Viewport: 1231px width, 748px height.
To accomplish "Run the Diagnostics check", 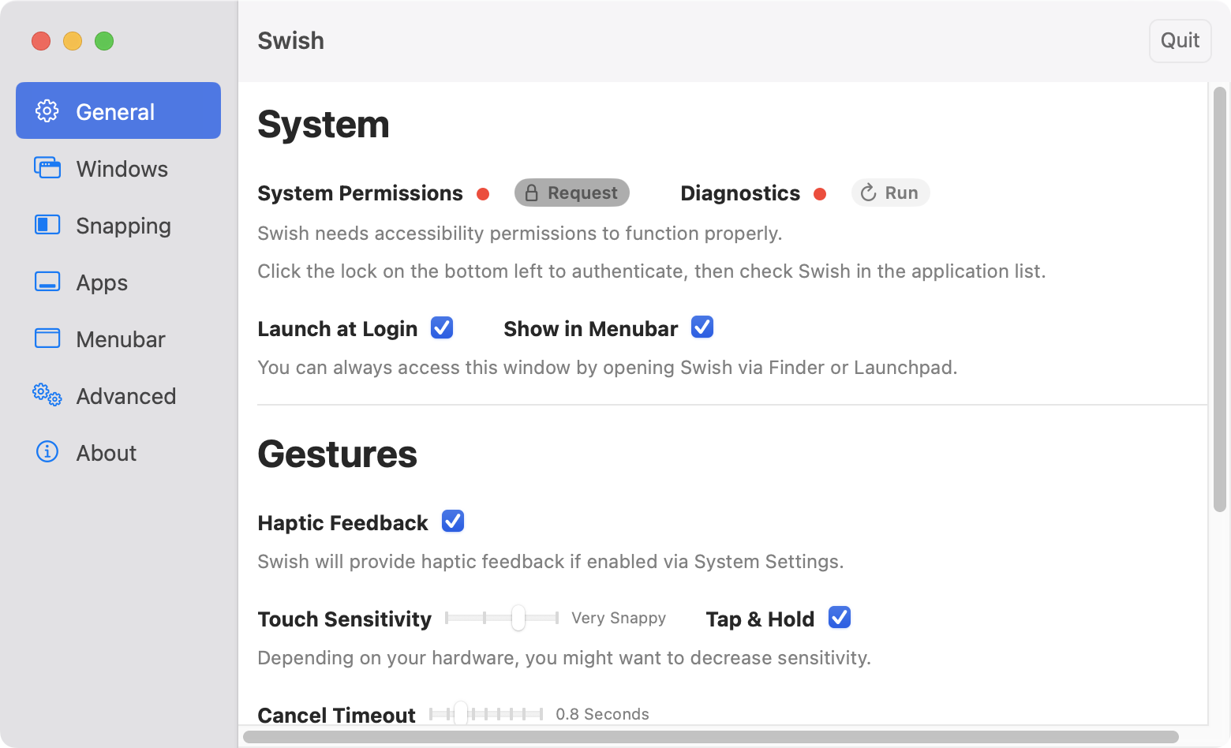I will pyautogui.click(x=890, y=193).
